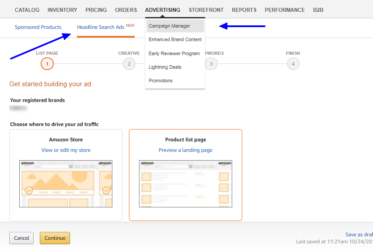This screenshot has height=249, width=373.
Task: Switch to Headline Search Ads tab
Action: click(106, 27)
